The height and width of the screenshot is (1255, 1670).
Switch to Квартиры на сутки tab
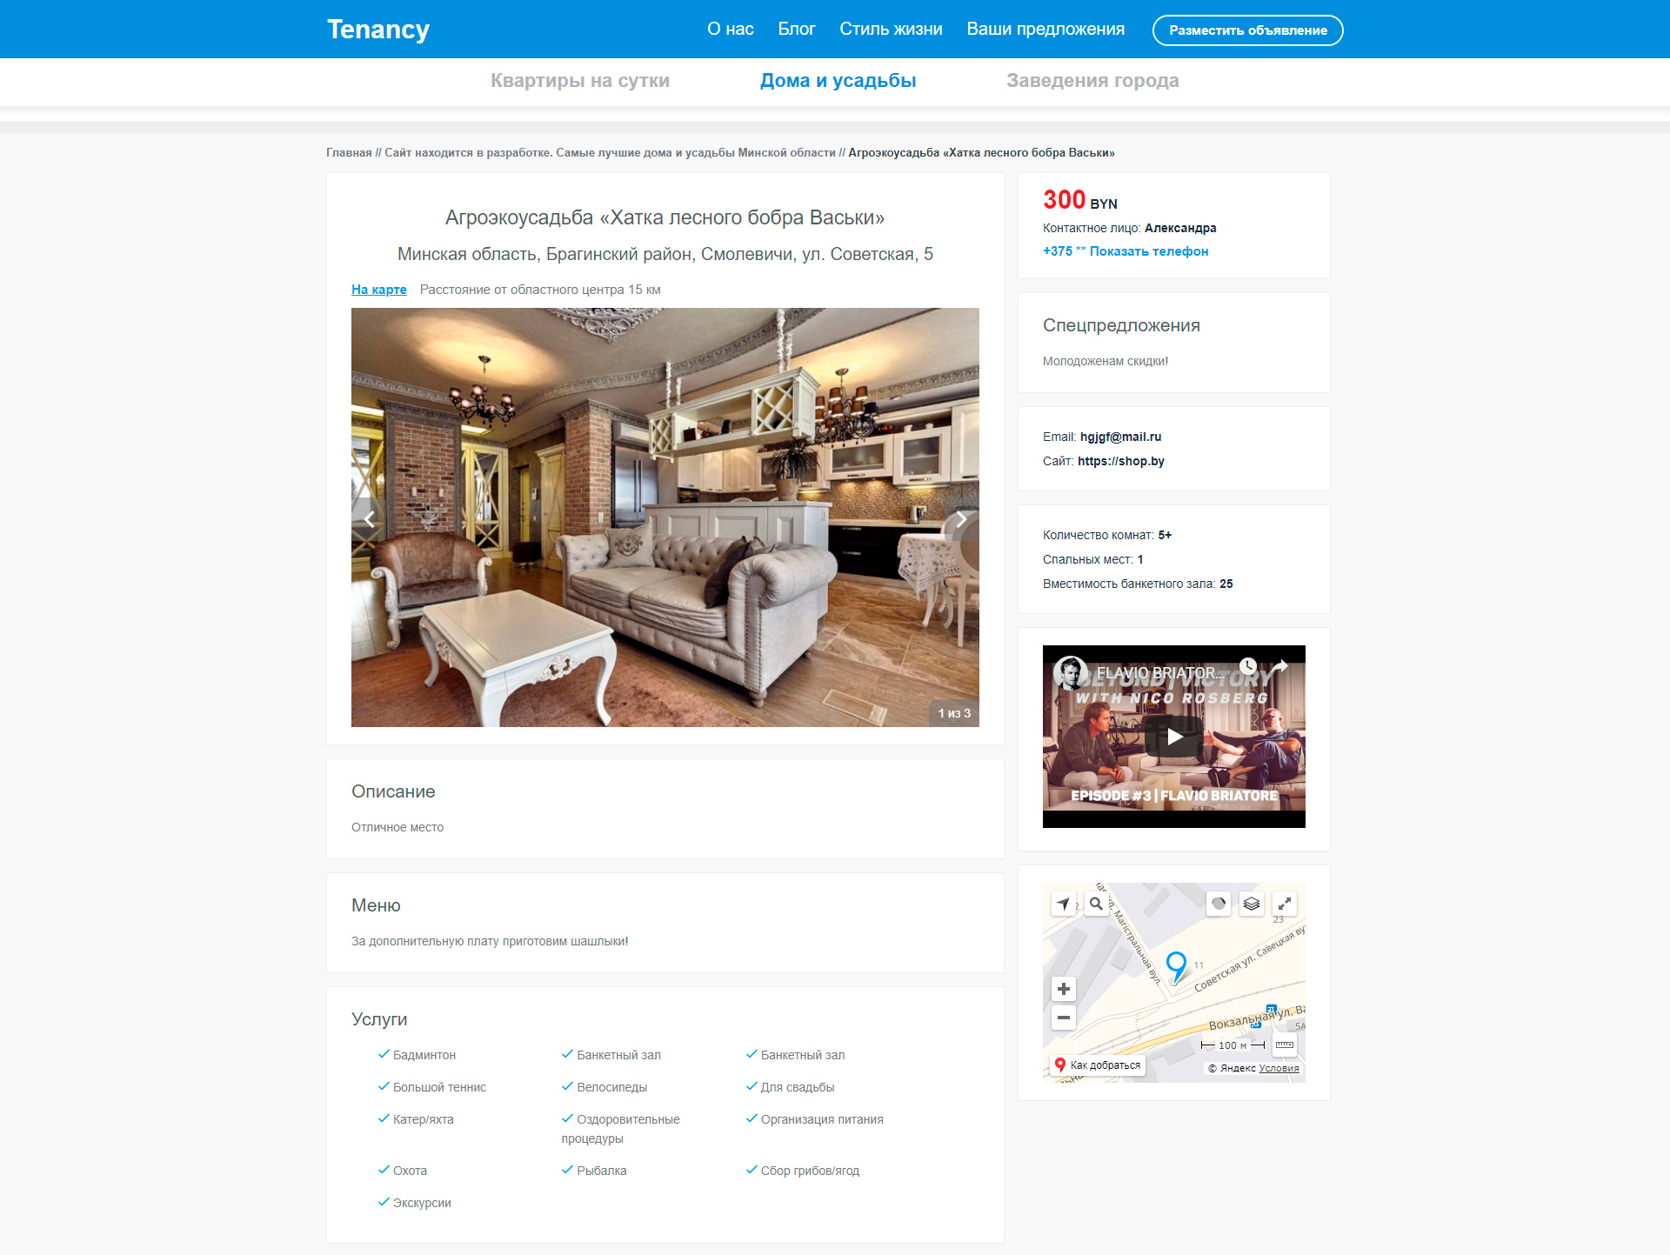point(579,81)
